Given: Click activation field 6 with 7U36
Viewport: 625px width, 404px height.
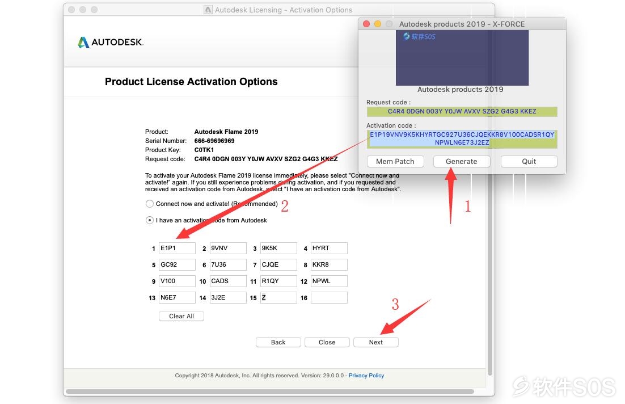Looking at the screenshot, I should (228, 264).
